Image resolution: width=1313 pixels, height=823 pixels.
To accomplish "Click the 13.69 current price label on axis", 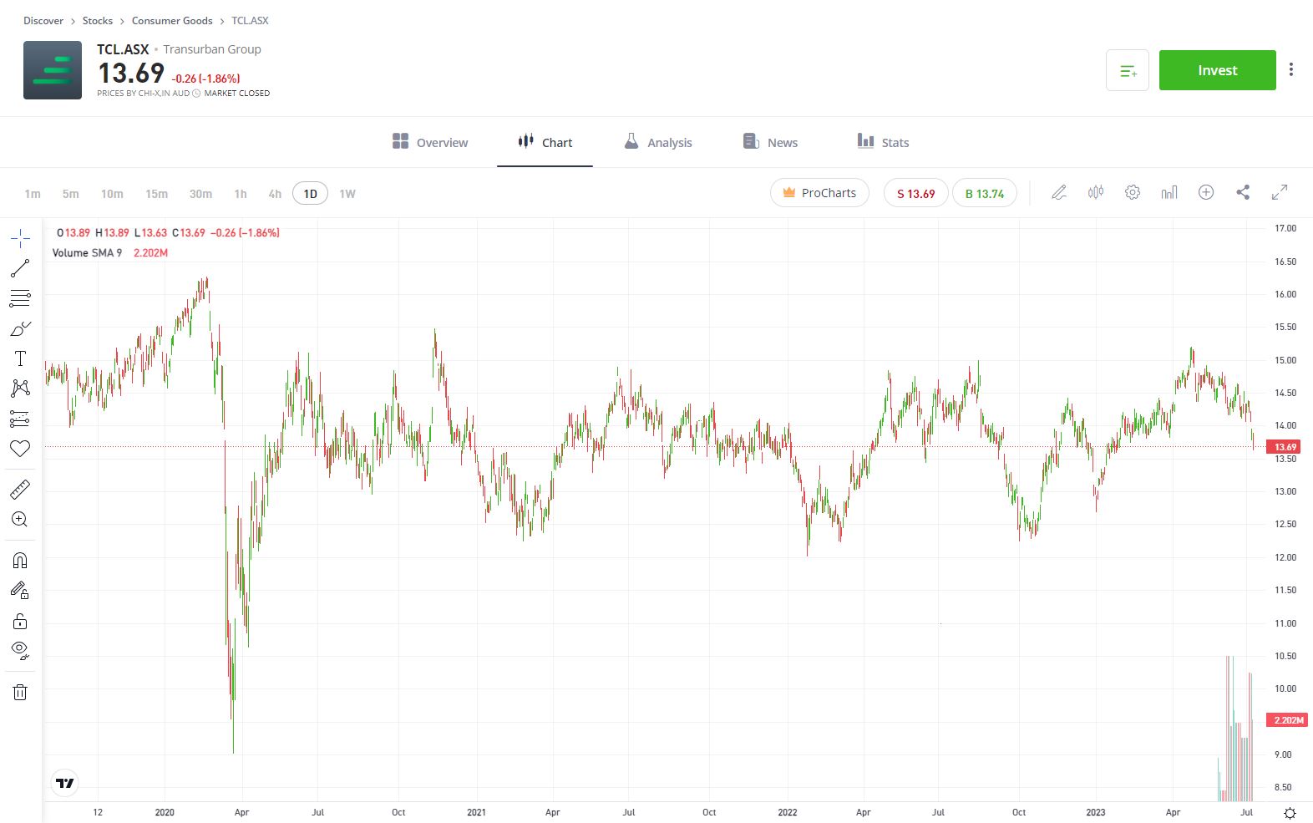I will pos(1285,447).
